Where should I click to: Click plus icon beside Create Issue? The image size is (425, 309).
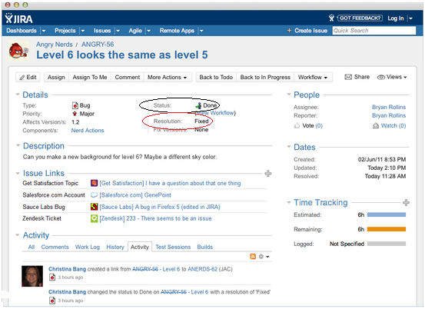289,31
